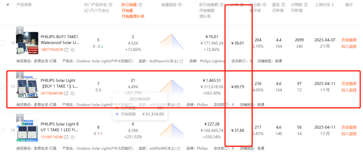The height and width of the screenshot is (156, 363).
Task: Open title PHILIPS Solar Light BUY 1 TAKE 1 LED
Action: (60, 127)
